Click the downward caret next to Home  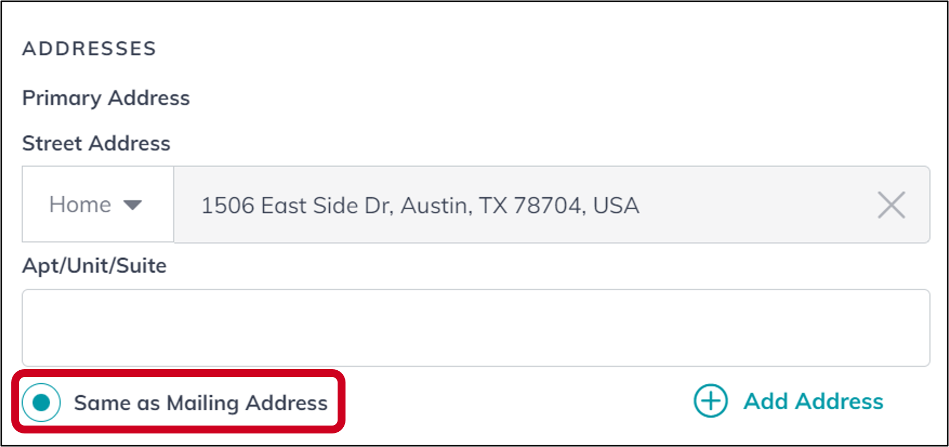point(133,204)
